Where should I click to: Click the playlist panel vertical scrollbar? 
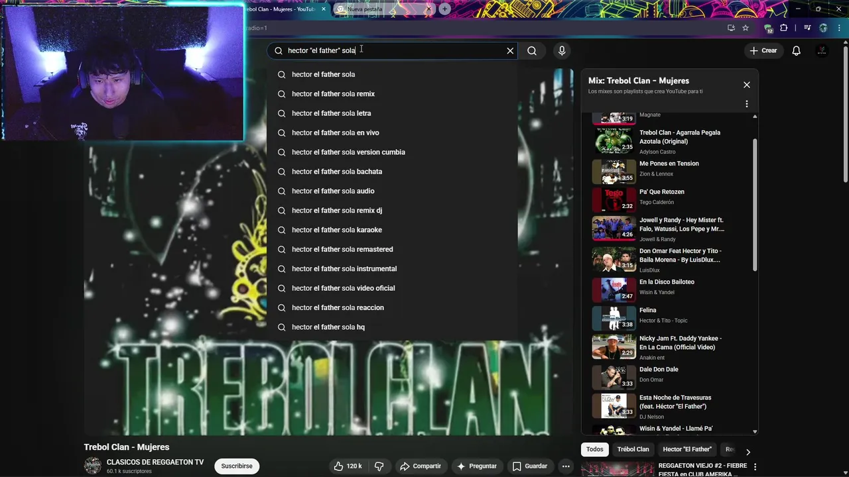(x=755, y=205)
